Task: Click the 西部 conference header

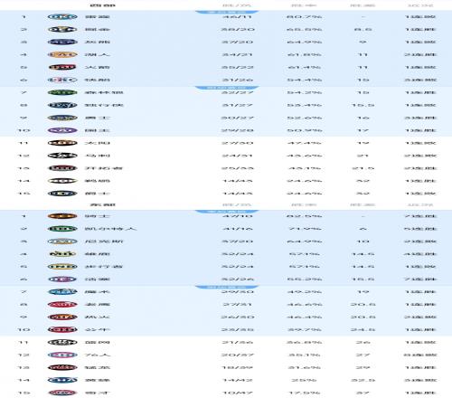Action: pos(102,5)
